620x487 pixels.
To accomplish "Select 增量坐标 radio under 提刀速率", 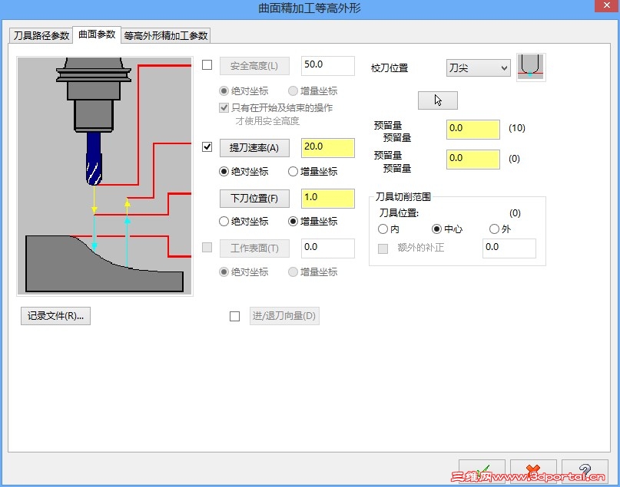I will 293,172.
